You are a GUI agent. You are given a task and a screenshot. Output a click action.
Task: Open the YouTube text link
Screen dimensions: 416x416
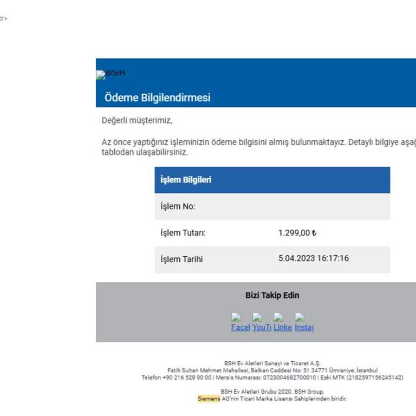pos(262,327)
